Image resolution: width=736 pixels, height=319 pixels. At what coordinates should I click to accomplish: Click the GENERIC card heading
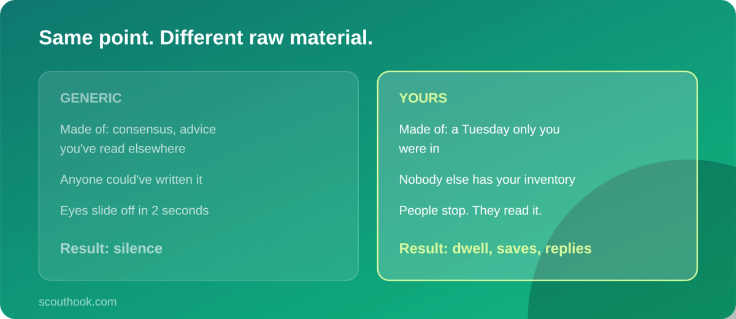pos(91,98)
